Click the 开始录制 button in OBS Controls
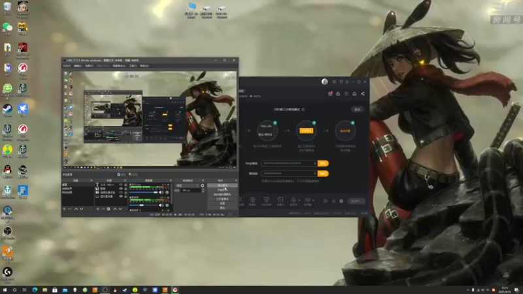The image size is (523, 294). tap(222, 189)
